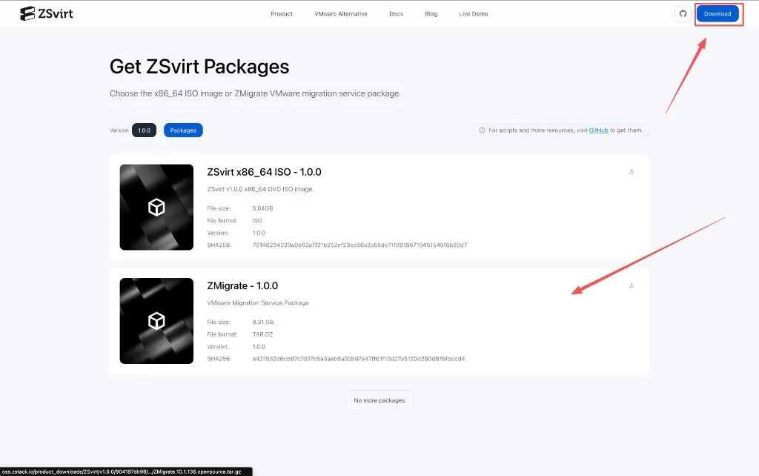Click the ZMigrate SHA256 hash starting a421532d
Viewport: 759px width, 476px height.
[x=359, y=359]
